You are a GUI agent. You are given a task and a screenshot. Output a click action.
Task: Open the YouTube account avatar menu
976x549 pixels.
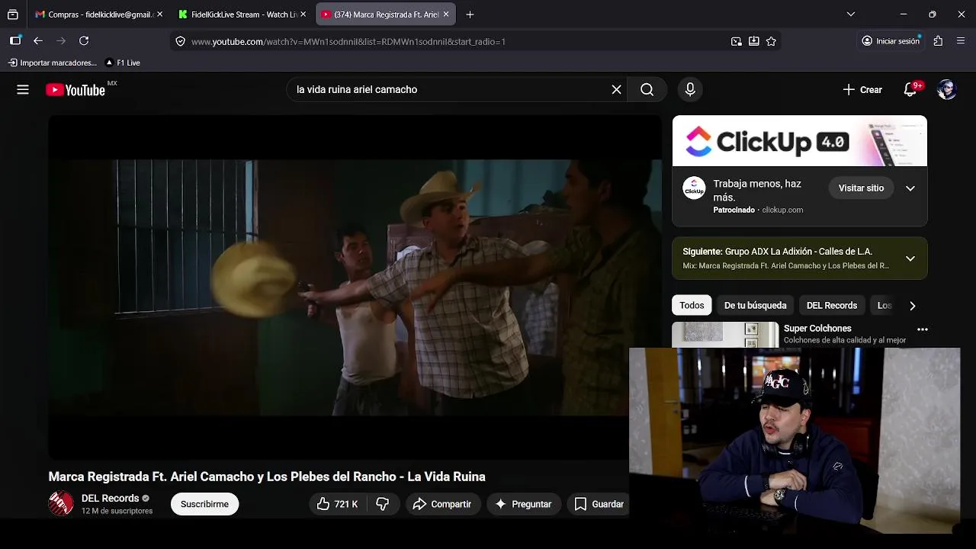click(x=947, y=90)
